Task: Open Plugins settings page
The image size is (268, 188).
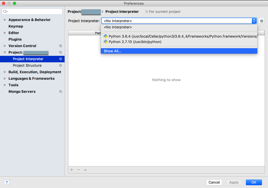Action: pyautogui.click(x=15, y=39)
